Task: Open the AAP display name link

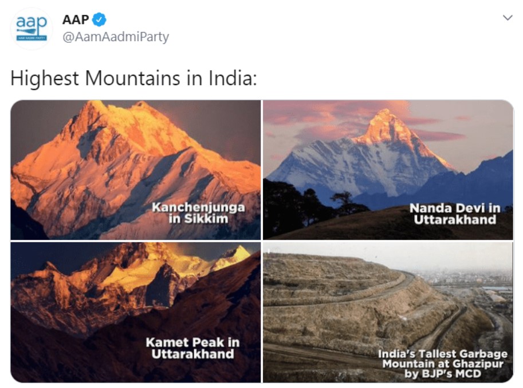Action: pyautogui.click(x=76, y=20)
